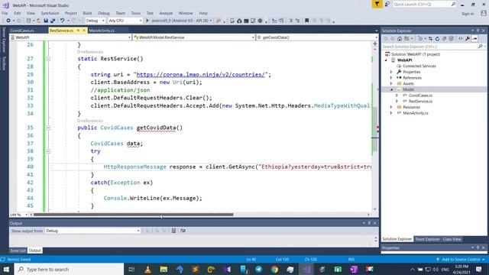Open Properties wrench icon in Solution Explorer toolbar
The image size is (489, 275).
[468, 39]
